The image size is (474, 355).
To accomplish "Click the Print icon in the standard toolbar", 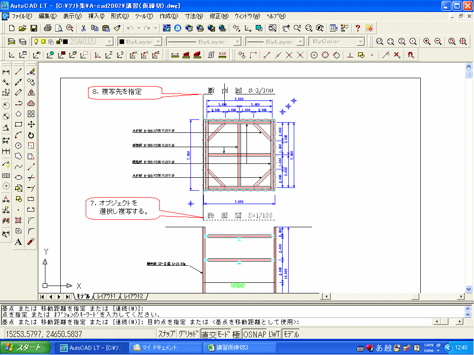I will click(x=47, y=28).
